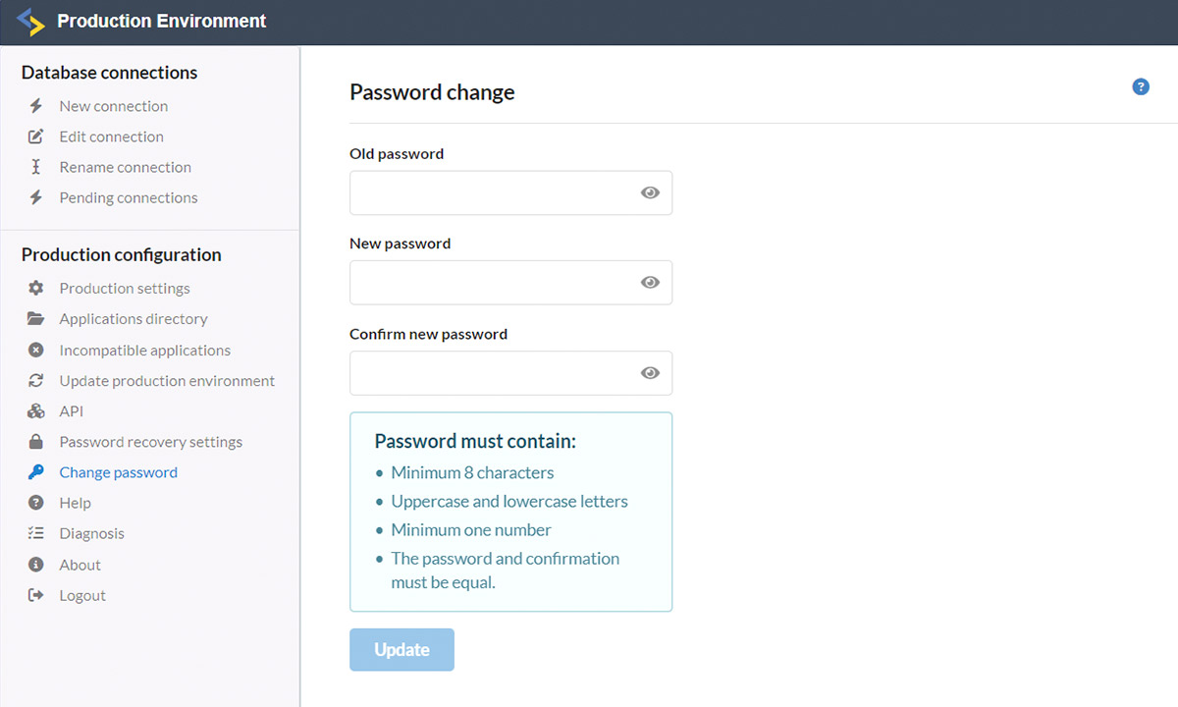
Task: Show the old password using eye icon
Action: point(650,192)
